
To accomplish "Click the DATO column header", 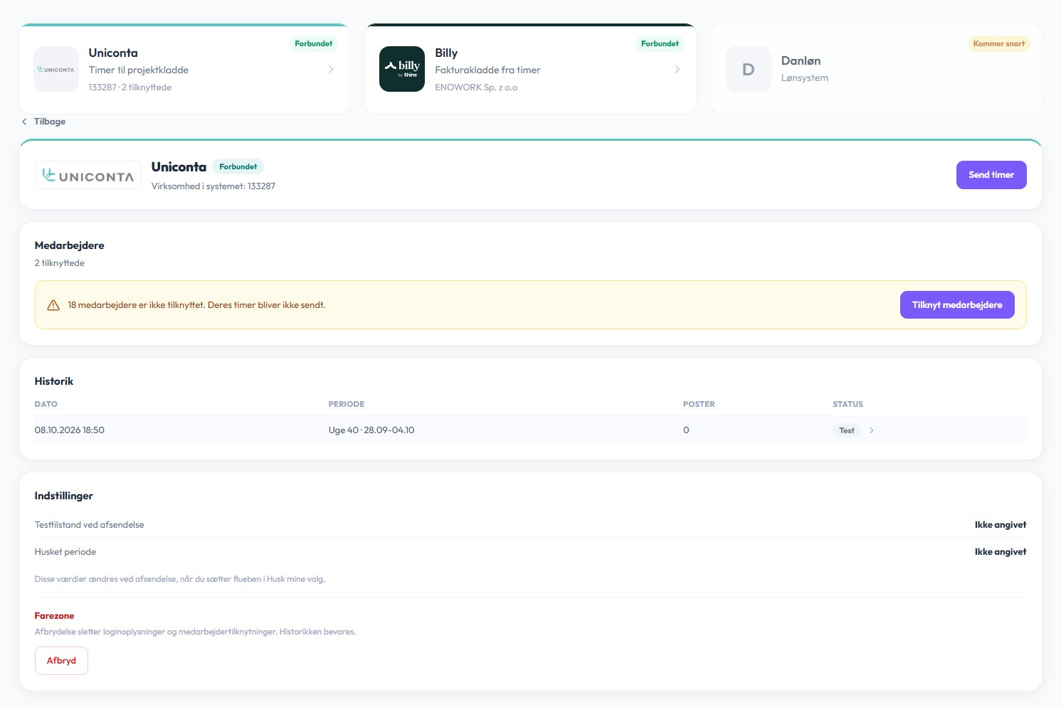I will point(46,404).
